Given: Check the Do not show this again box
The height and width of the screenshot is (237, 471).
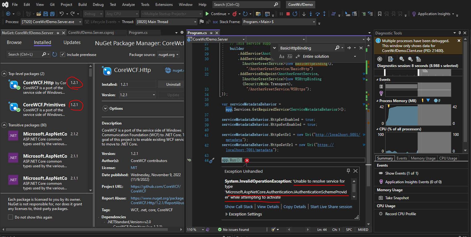Looking at the screenshot, I should [x=10, y=217].
